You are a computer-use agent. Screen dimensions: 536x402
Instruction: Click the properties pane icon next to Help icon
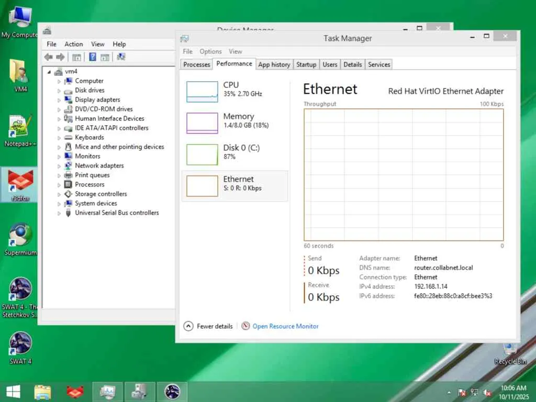tap(105, 57)
